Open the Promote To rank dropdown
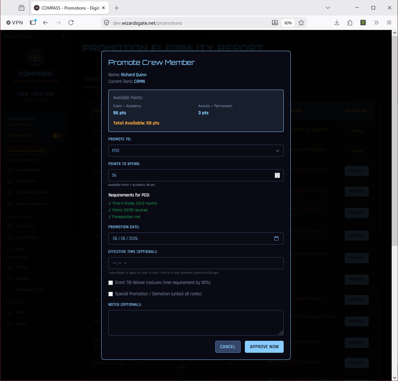This screenshot has width=398, height=381. (x=196, y=151)
